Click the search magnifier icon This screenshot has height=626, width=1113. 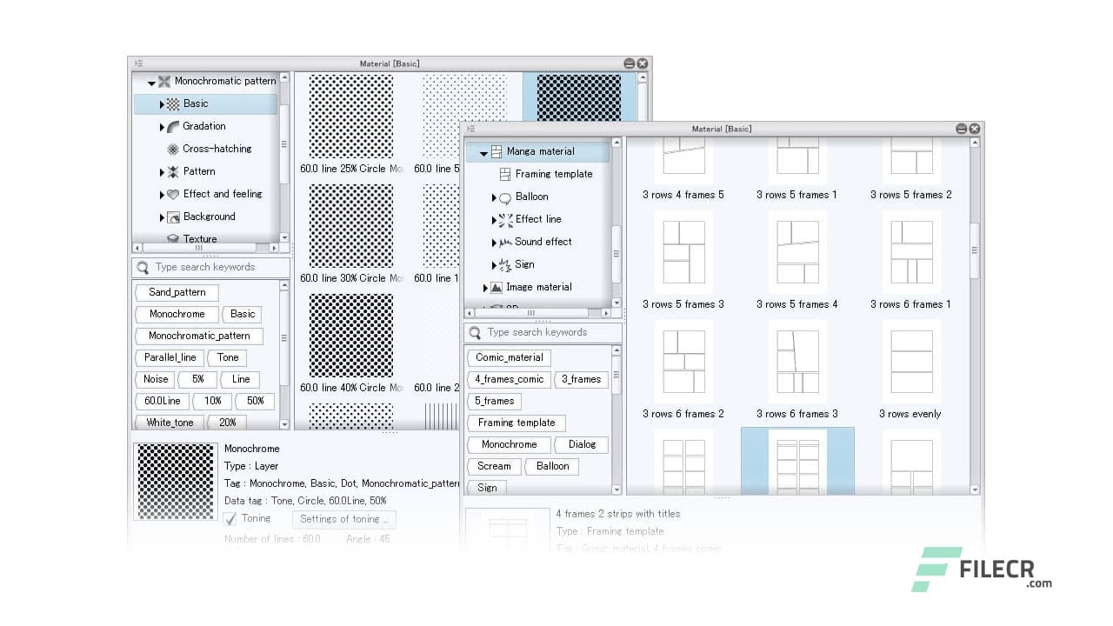(143, 268)
